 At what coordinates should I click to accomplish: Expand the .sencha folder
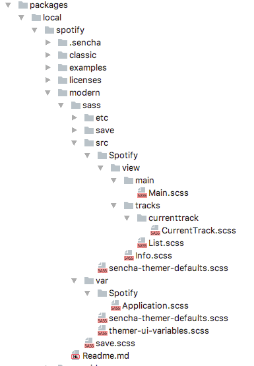48,42
